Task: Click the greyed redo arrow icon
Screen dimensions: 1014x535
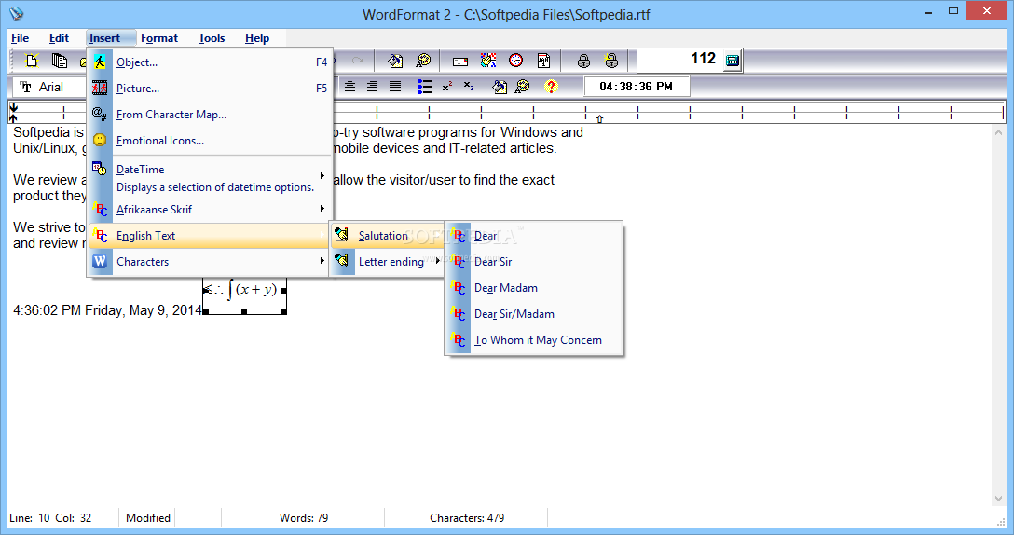Action: point(358,61)
